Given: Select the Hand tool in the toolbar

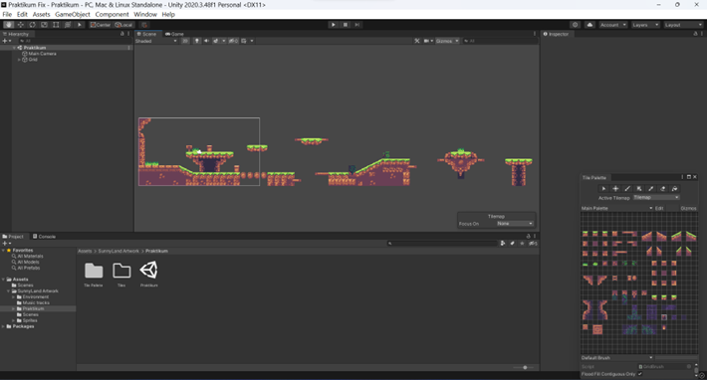Looking at the screenshot, I should point(9,25).
